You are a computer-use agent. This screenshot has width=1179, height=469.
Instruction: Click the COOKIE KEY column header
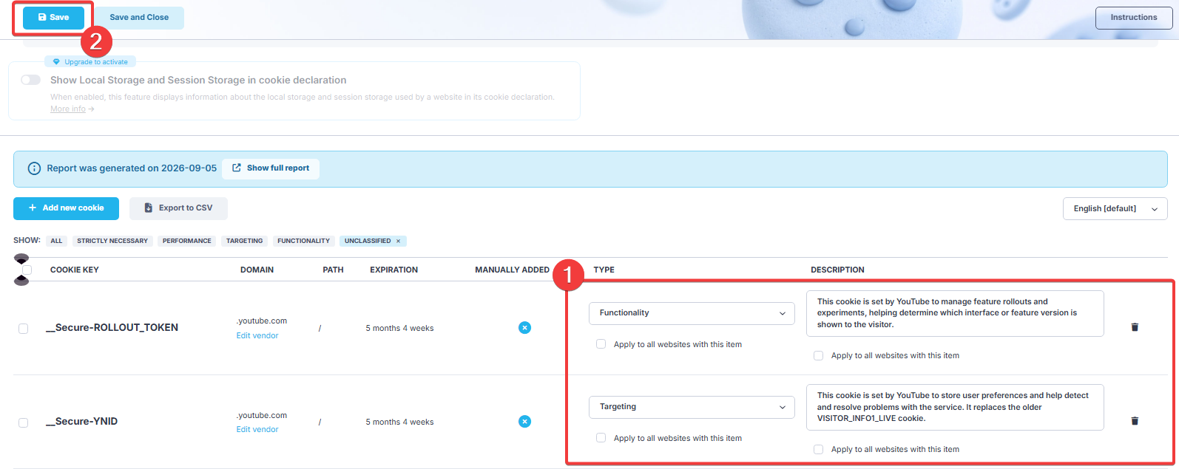pos(74,270)
